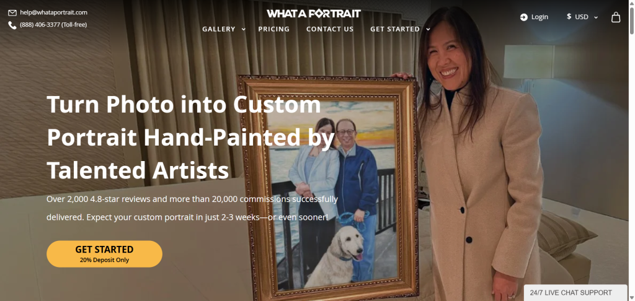Click the dollar sign currency icon
This screenshot has height=301, width=635.
569,17
